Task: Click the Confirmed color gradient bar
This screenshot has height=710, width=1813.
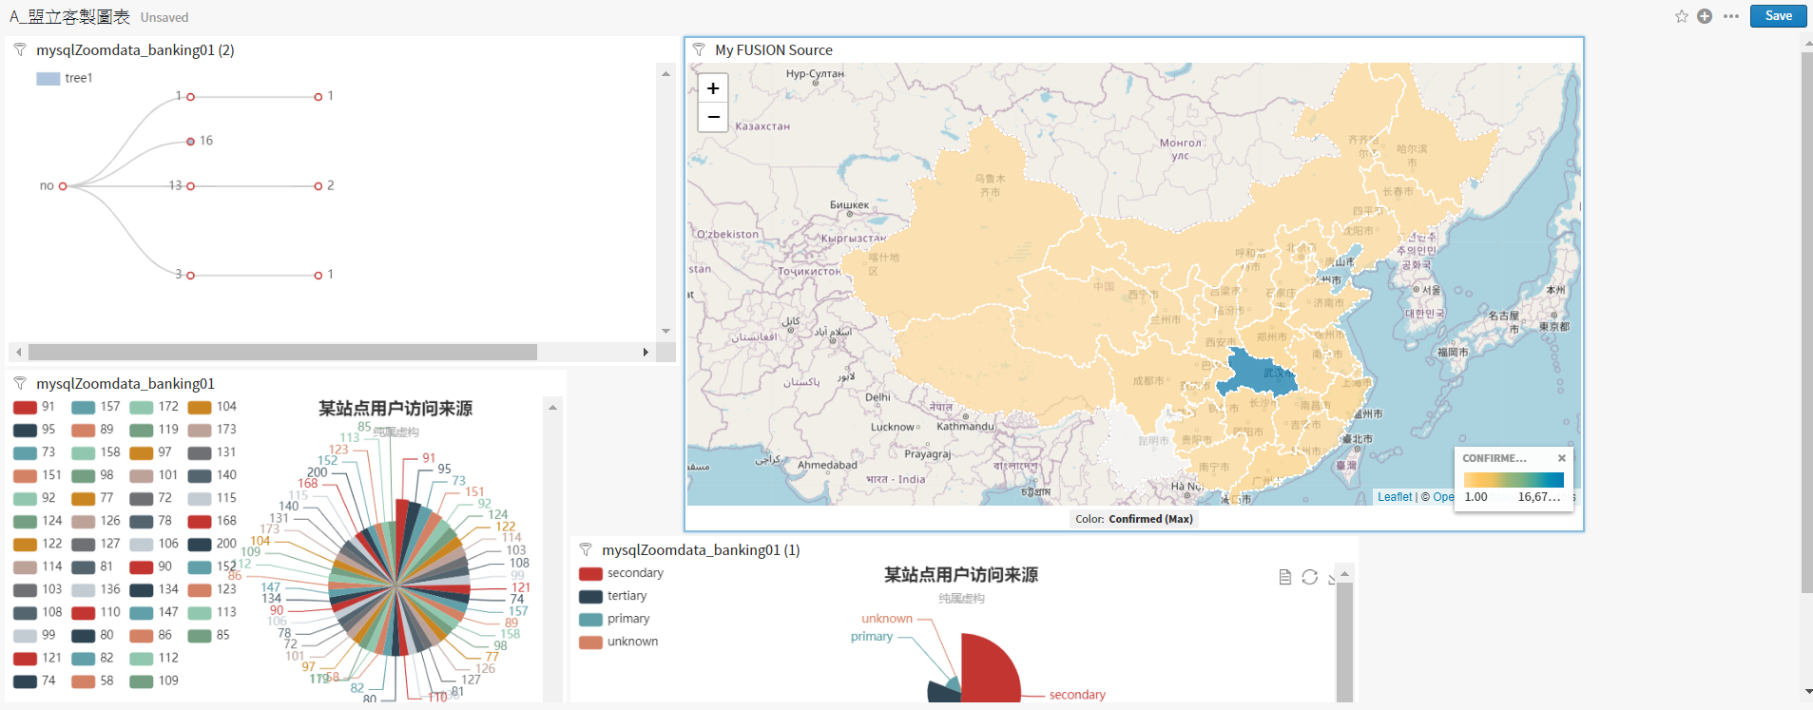Action: pyautogui.click(x=1514, y=481)
